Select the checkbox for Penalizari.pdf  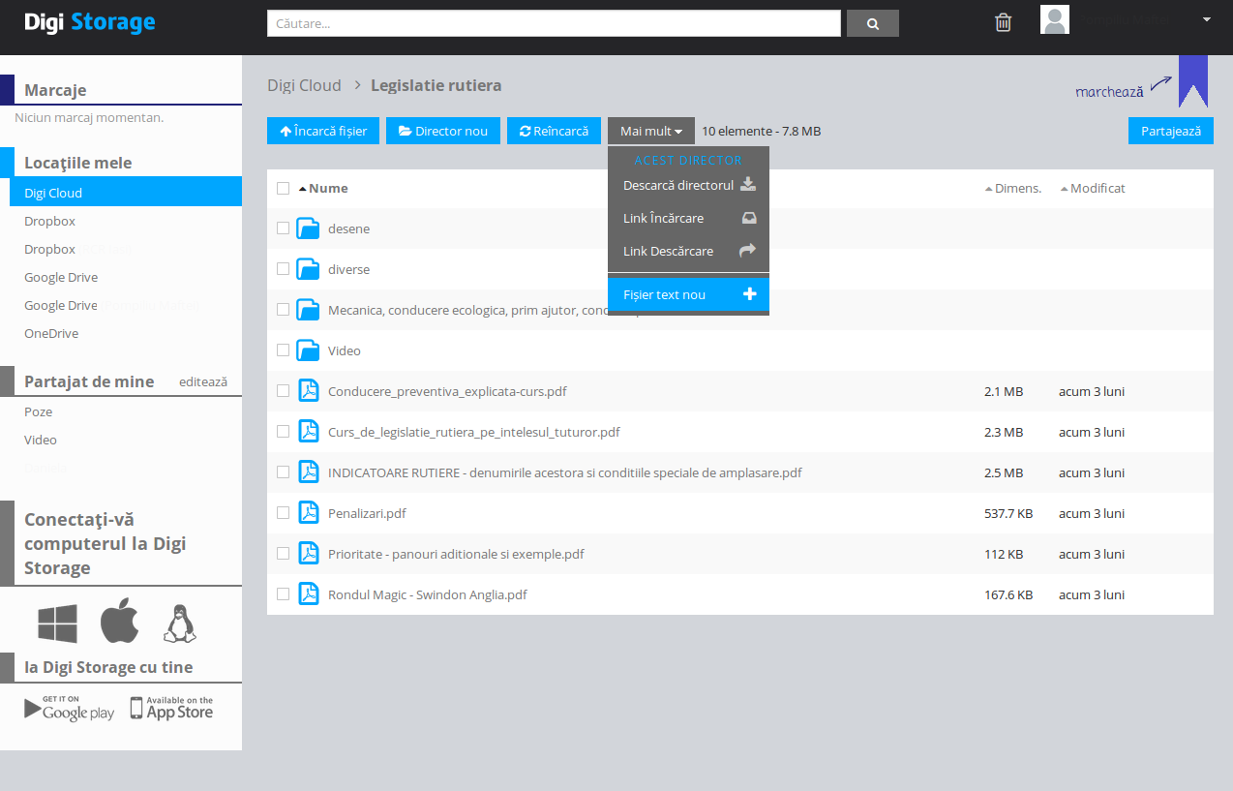tap(283, 513)
